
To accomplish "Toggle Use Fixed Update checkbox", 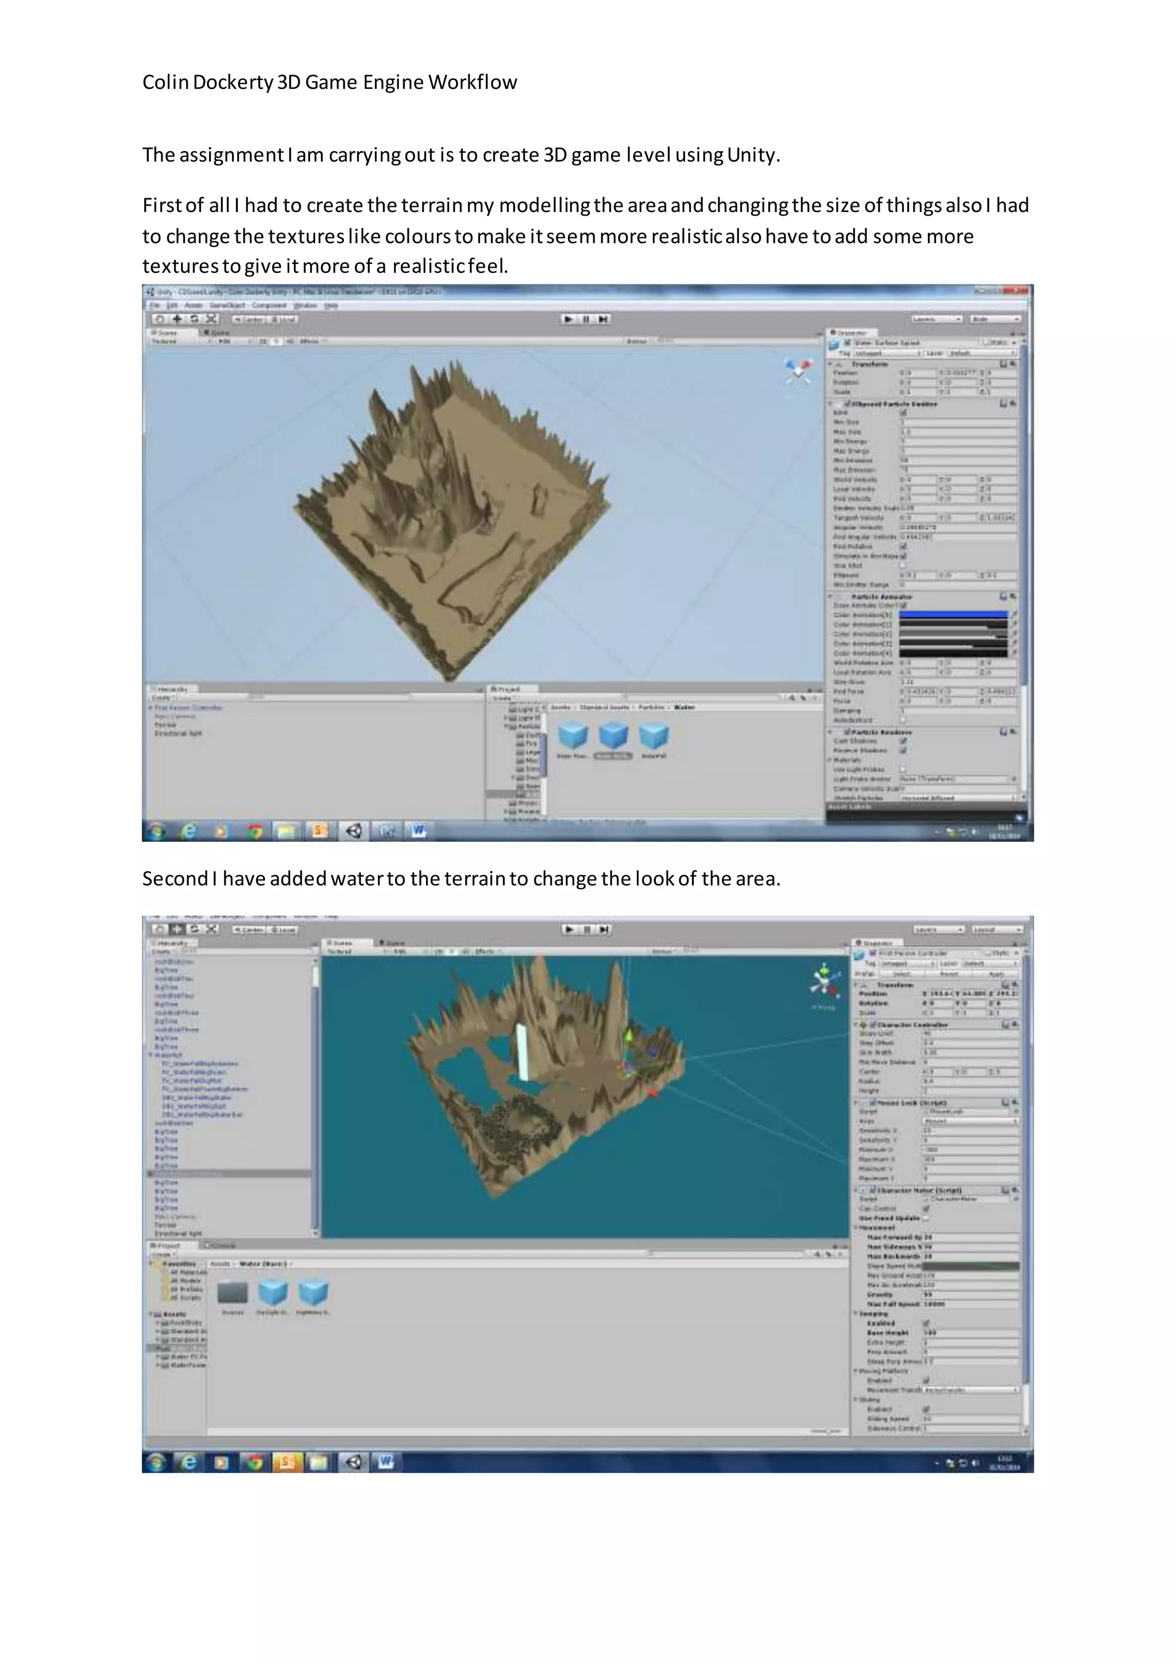I will click(x=926, y=1218).
